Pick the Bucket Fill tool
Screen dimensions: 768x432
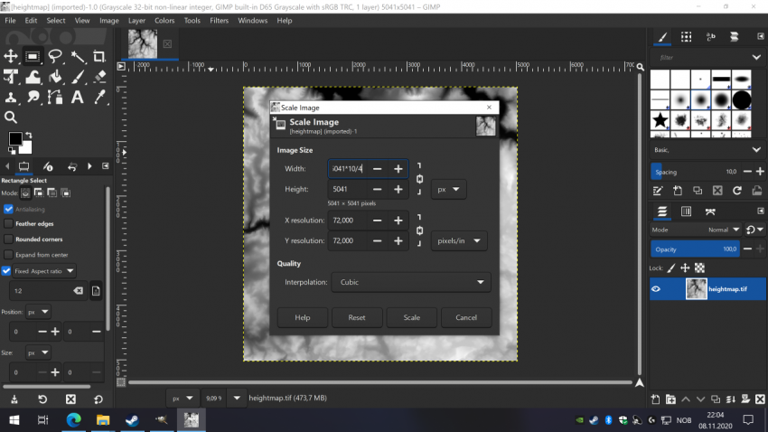[x=55, y=77]
